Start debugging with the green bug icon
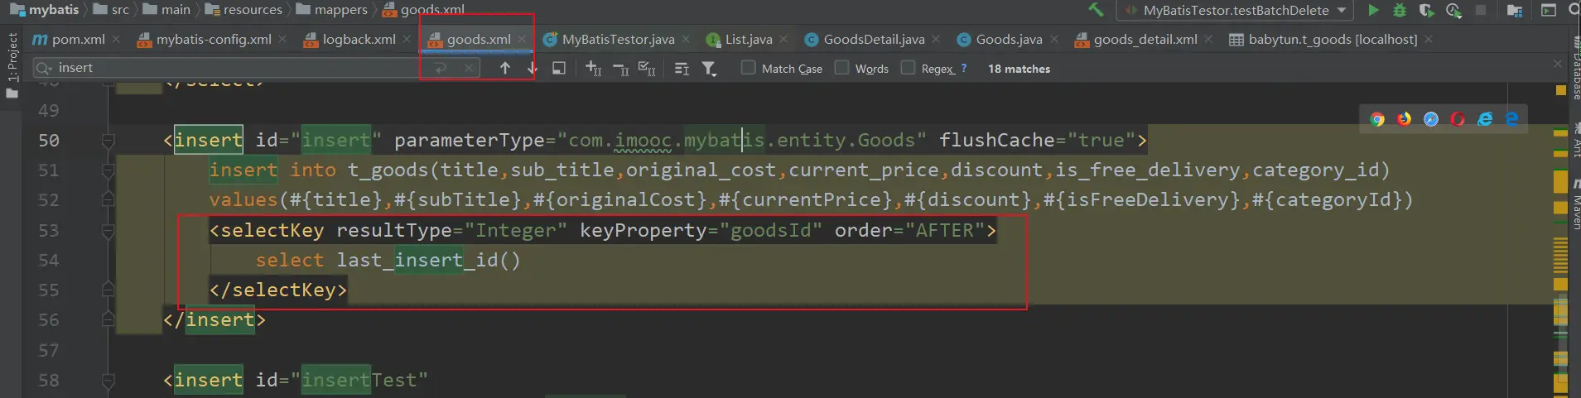Screen dimensions: 1581x398 pos(1400,11)
